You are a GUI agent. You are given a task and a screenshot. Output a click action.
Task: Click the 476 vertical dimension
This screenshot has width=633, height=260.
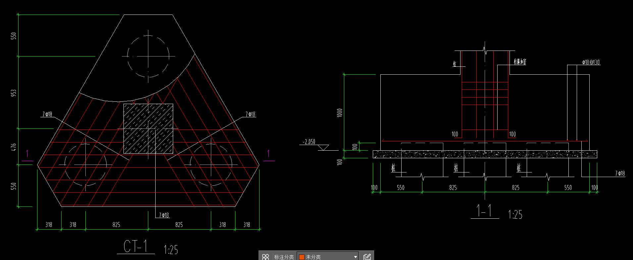[x=14, y=147]
